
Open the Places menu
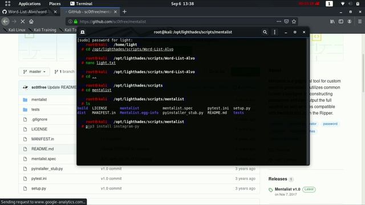pyautogui.click(x=55, y=4)
